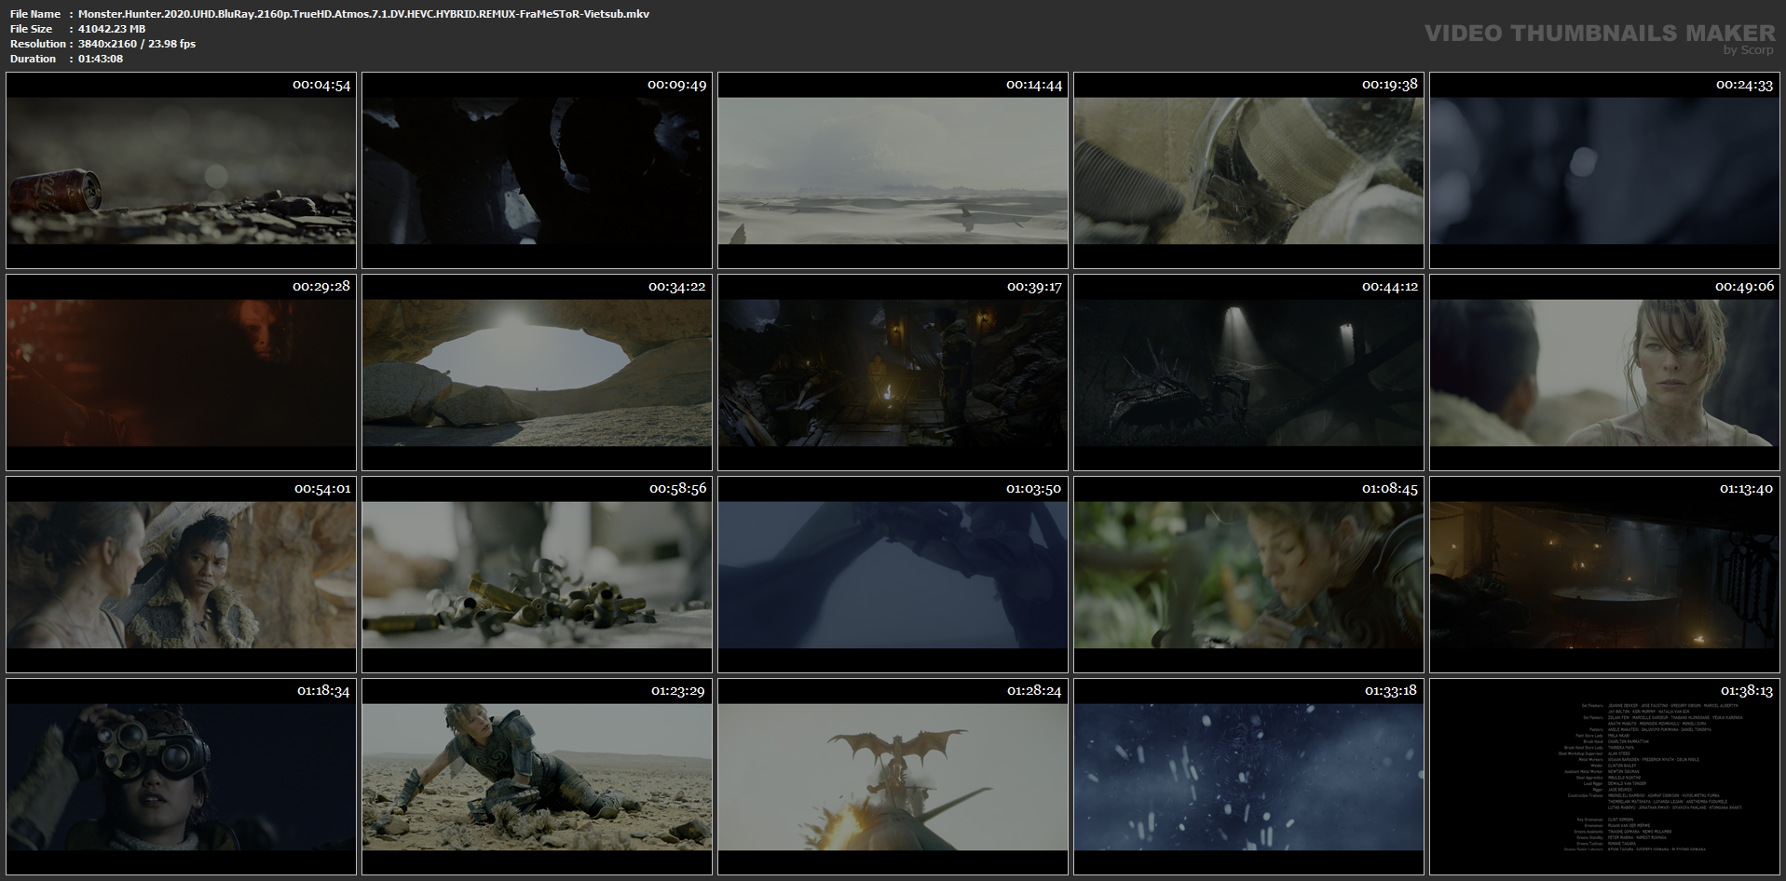Click the duration value 01:43:08
The height and width of the screenshot is (881, 1786).
coord(101,59)
